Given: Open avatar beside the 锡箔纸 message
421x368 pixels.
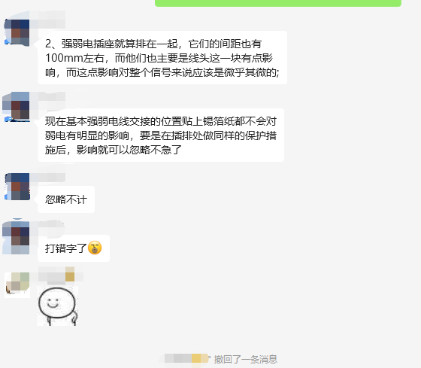Looking at the screenshot, I should pyautogui.click(x=17, y=108).
